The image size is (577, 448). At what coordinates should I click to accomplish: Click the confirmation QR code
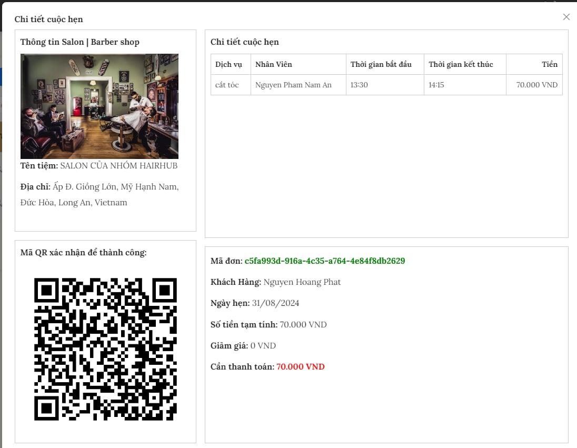point(106,349)
